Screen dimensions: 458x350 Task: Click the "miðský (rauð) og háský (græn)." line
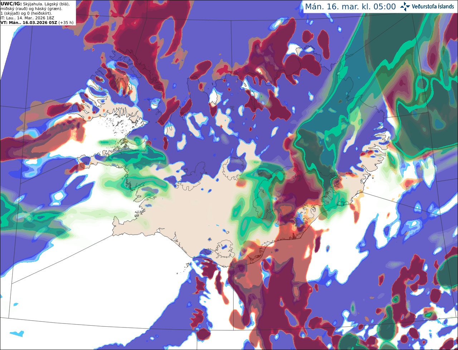[x=31, y=9]
